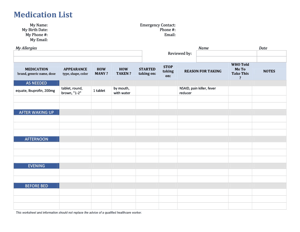
Task: Click the cell 'tablet, round, brown, "1-2"'
Action: click(75, 90)
